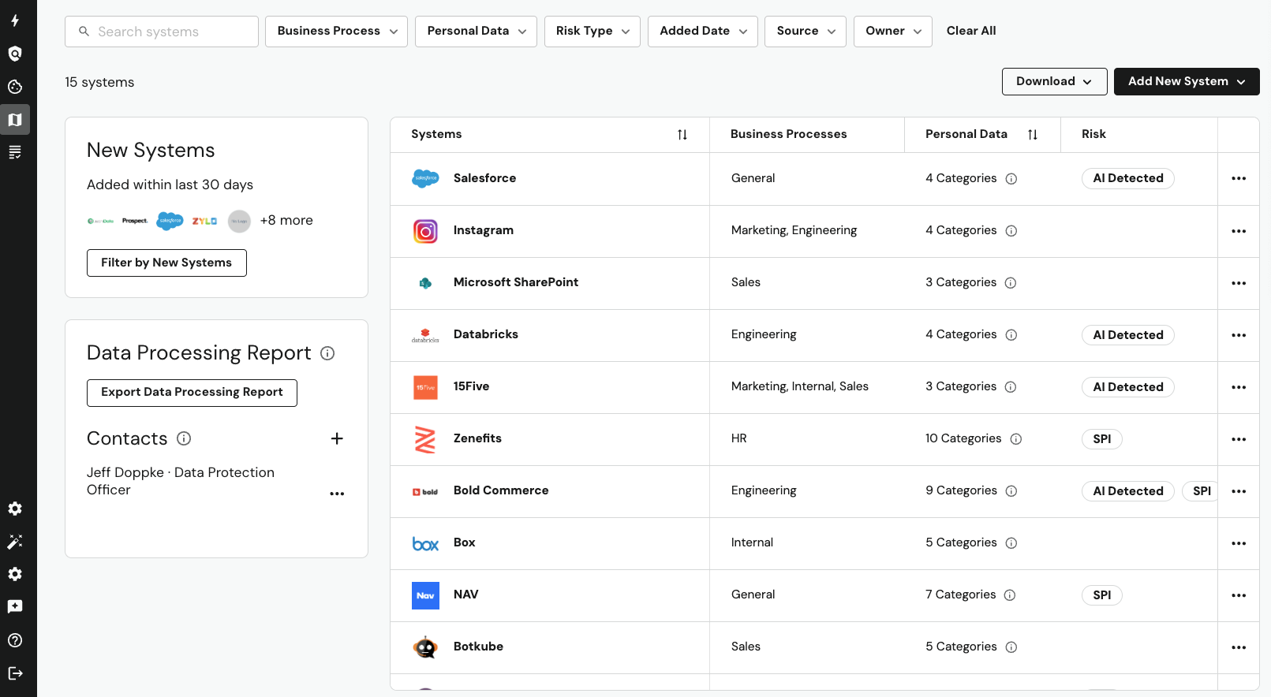
Task: Open the three-dot menu for Salesforce row
Action: pyautogui.click(x=1239, y=178)
